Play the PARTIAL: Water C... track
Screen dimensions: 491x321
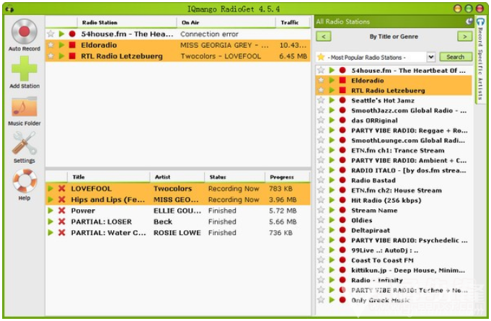point(50,233)
